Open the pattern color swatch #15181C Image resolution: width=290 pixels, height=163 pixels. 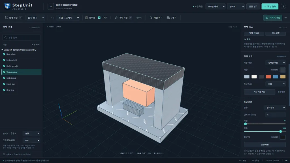(283, 137)
